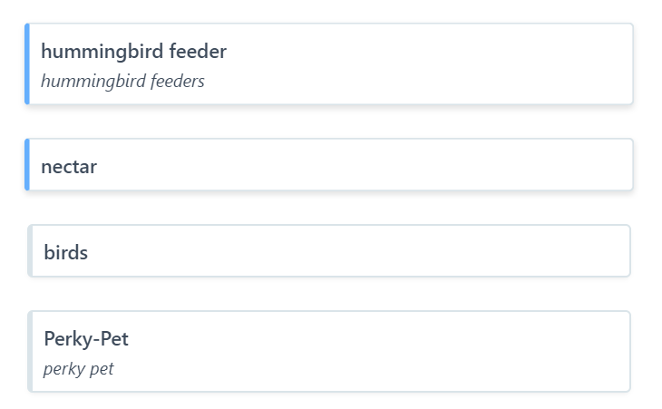This screenshot has width=662, height=409.
Task: Click the center of the nectar card
Action: [x=328, y=165]
